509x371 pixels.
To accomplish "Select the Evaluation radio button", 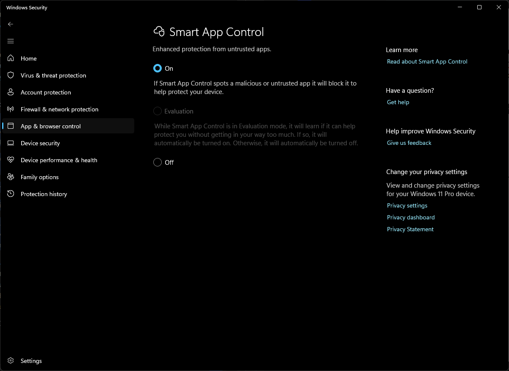I will click(x=158, y=111).
